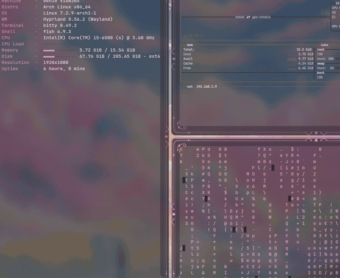
Task: Click the faint 'up 06:08:23' uptime text
Action: coord(194,36)
